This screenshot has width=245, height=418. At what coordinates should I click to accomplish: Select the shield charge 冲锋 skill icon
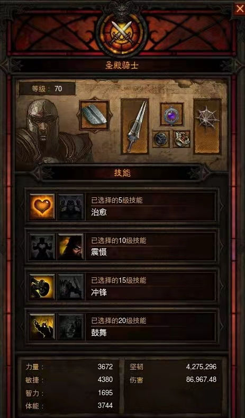(42, 287)
